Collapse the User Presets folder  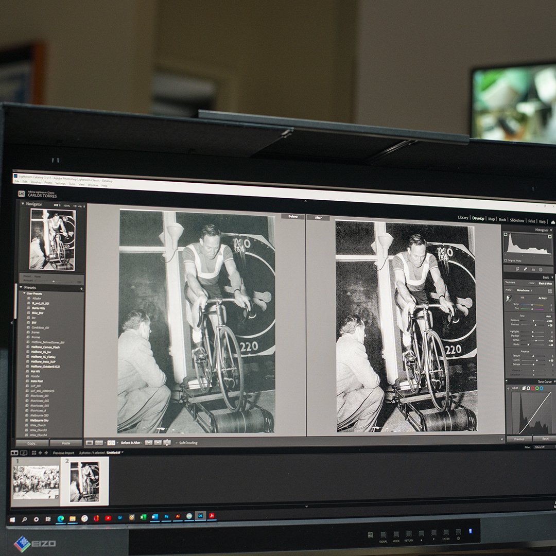pyautogui.click(x=25, y=293)
